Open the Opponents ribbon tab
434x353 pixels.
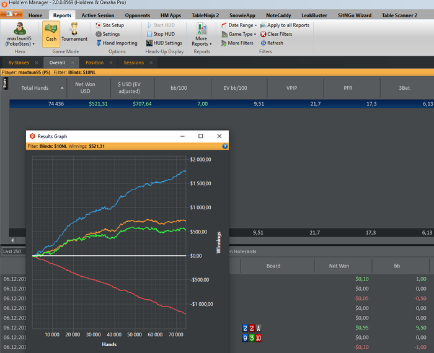tap(137, 15)
